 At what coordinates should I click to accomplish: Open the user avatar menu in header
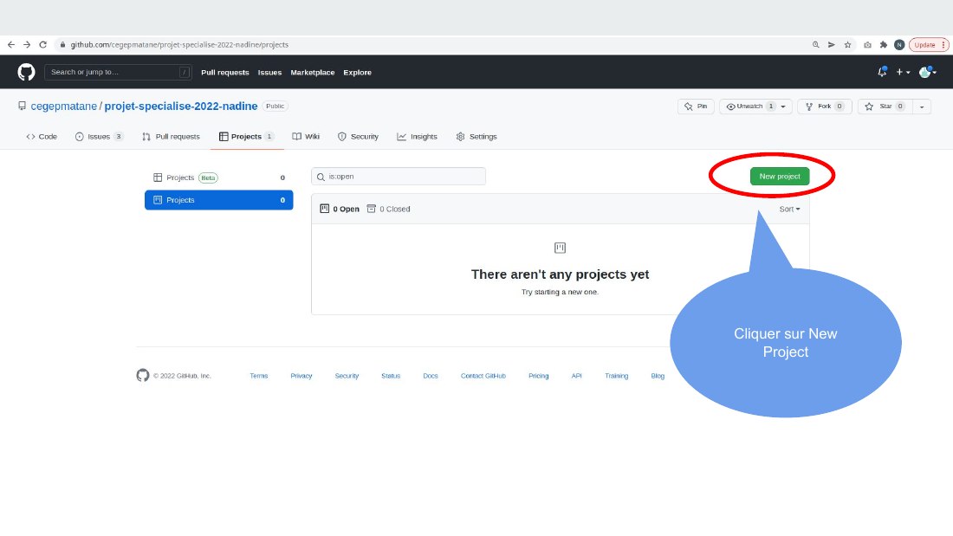(x=928, y=72)
